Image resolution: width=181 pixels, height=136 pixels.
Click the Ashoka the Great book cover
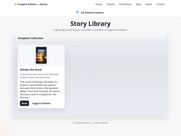point(41,55)
